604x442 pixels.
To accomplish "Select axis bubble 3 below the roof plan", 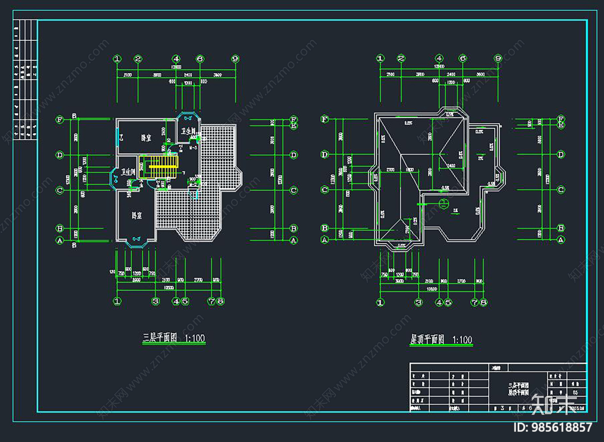I will tap(418, 302).
